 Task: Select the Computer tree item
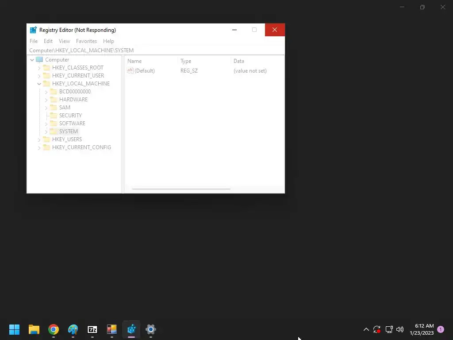pos(57,60)
